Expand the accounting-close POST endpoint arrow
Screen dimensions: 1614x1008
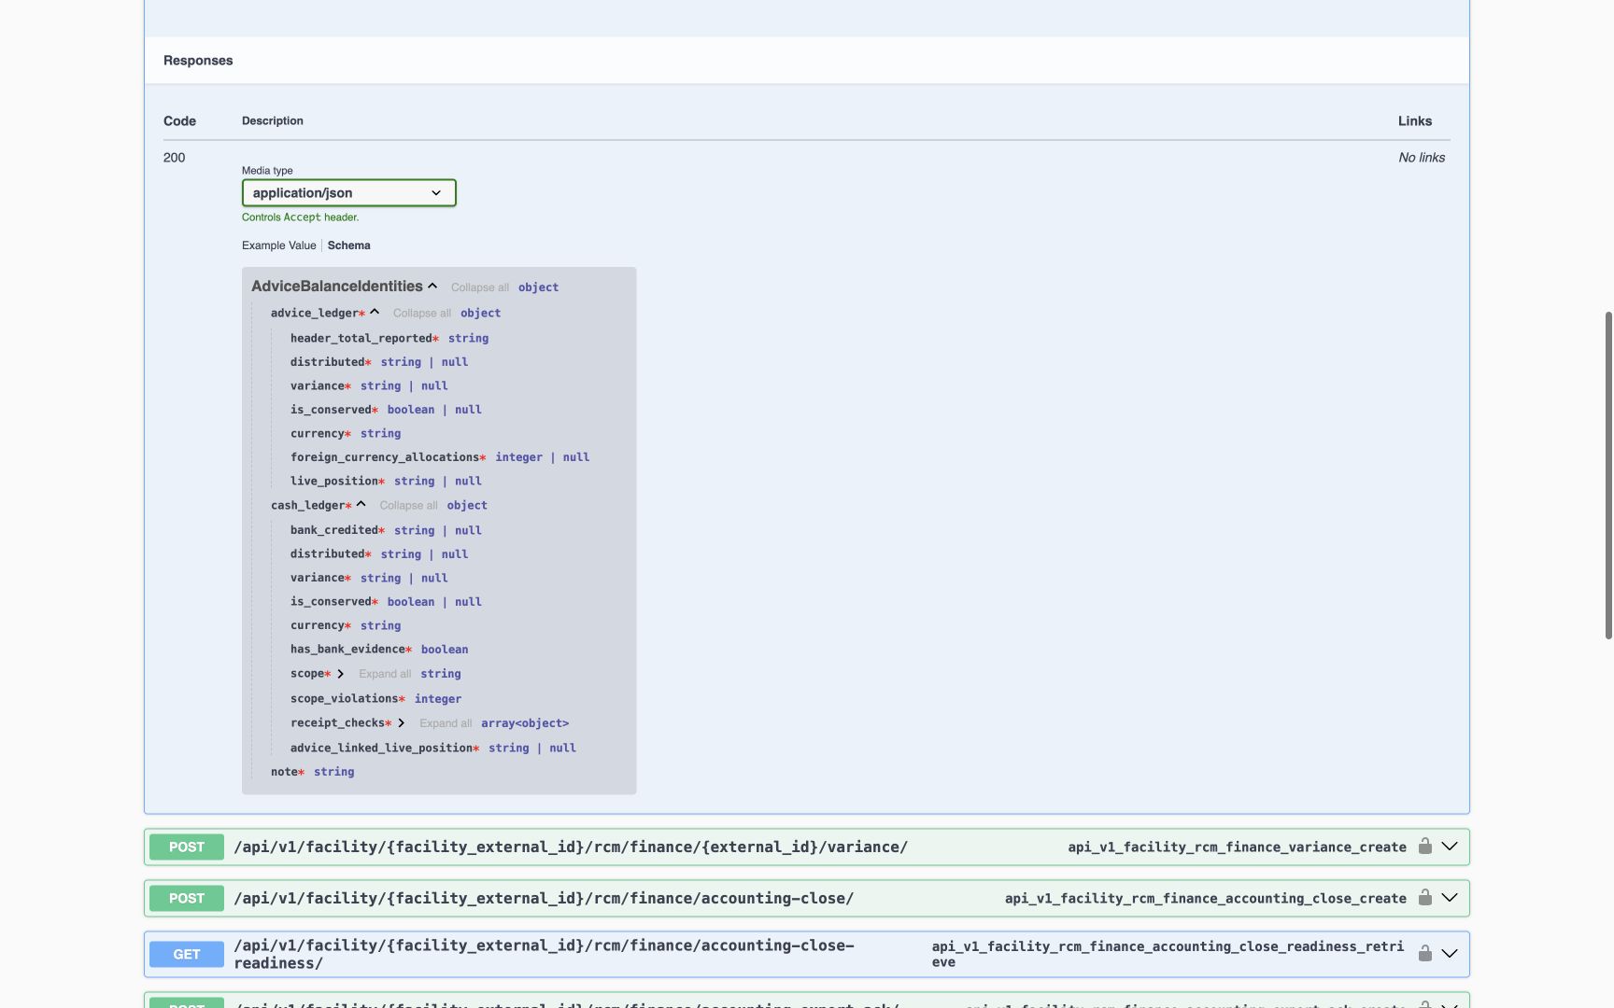click(x=1450, y=898)
